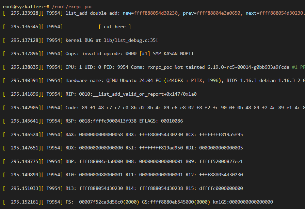Click 'Comm: rxrpc_poc' in CPU line
The image size is (305, 209).
[x=151, y=67]
